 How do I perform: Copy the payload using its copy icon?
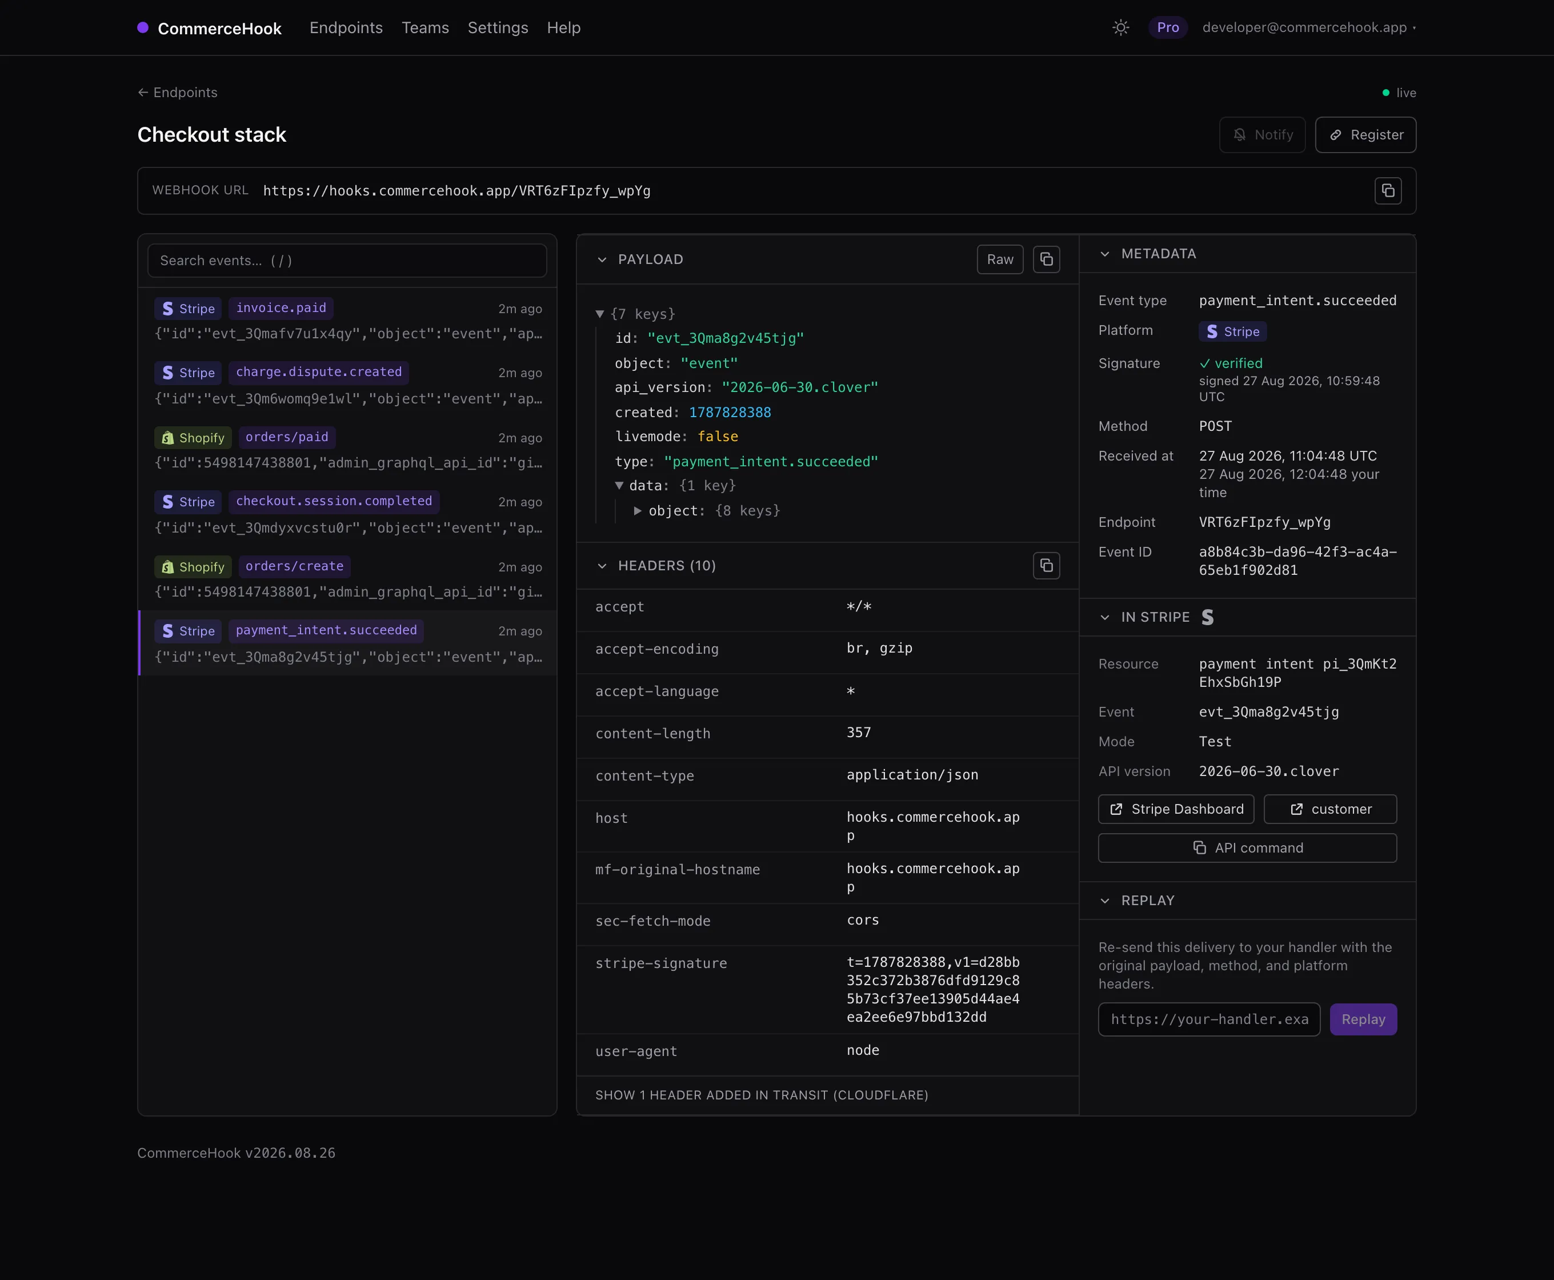1046,259
